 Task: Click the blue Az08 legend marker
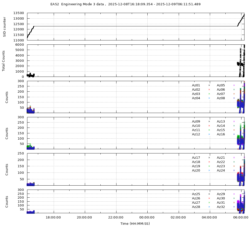[234, 98]
